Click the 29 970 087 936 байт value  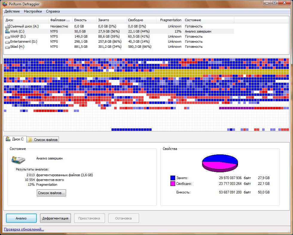coord(235,178)
